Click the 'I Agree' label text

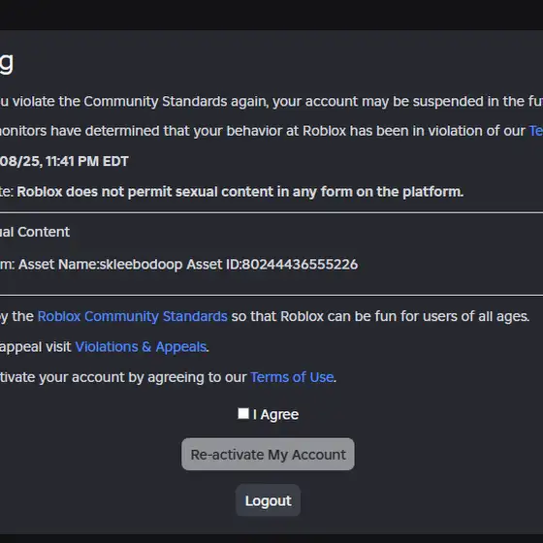click(x=275, y=415)
